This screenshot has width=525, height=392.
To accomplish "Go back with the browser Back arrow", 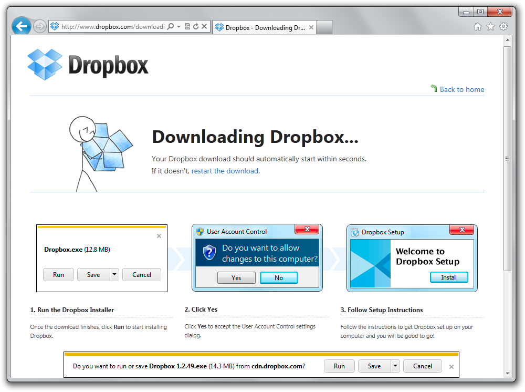I will click(x=22, y=26).
